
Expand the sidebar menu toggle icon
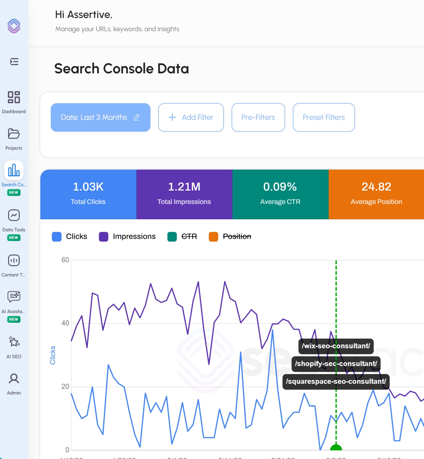14,62
